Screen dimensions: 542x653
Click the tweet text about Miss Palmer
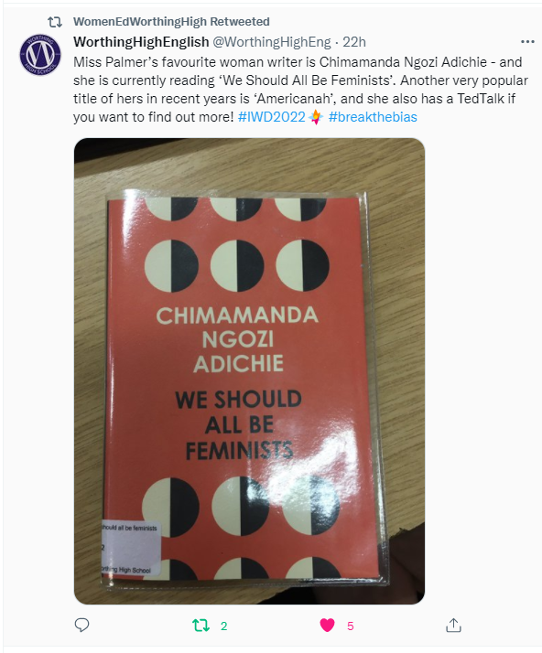point(300,89)
